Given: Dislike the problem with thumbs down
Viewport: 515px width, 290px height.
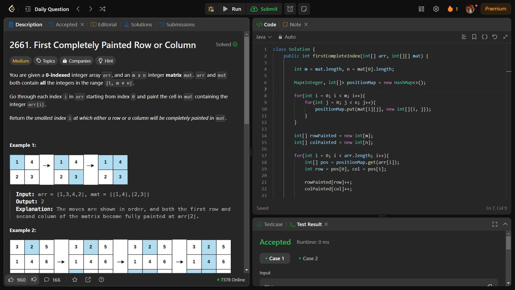Looking at the screenshot, I should click(34, 280).
